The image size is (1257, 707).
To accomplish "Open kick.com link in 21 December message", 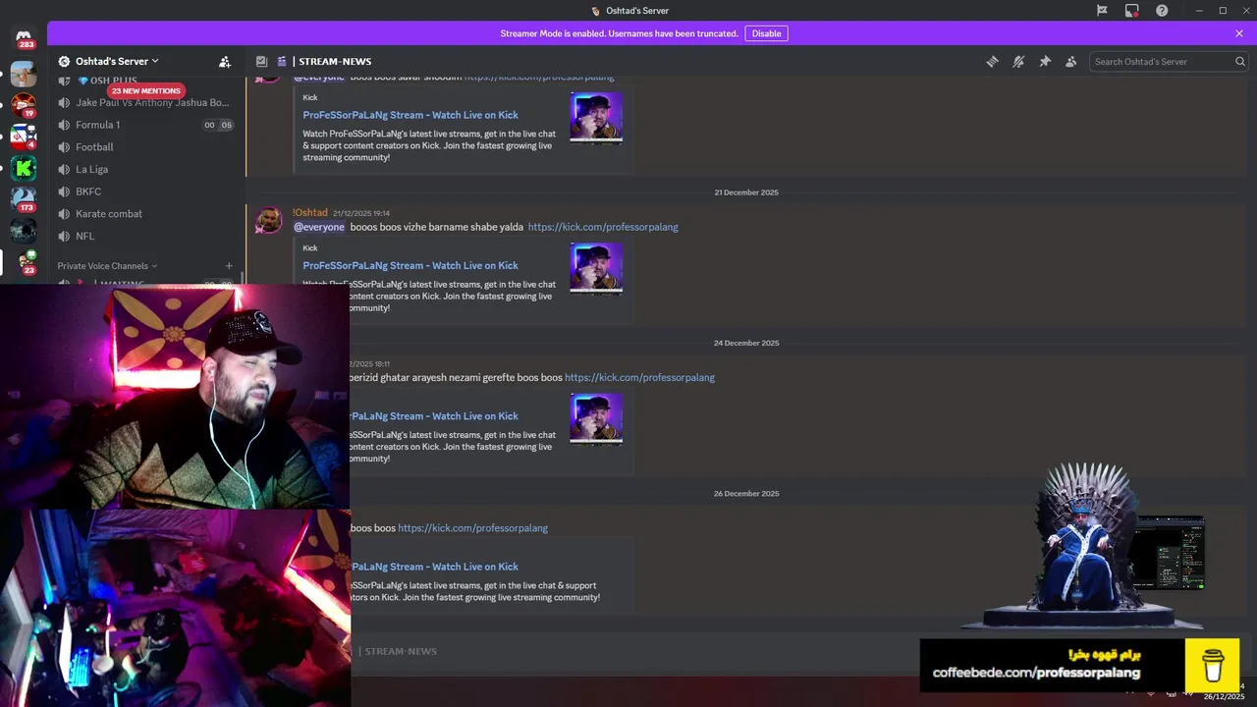I will click(x=603, y=227).
